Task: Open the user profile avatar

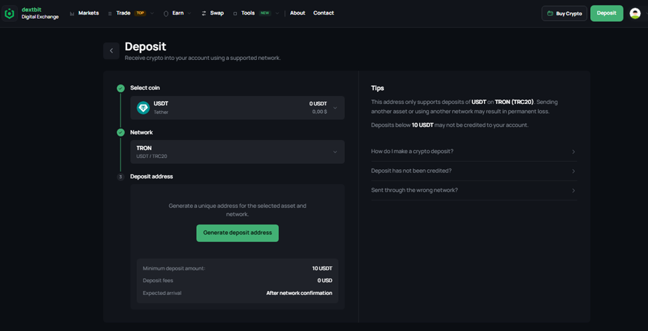Action: (x=635, y=13)
